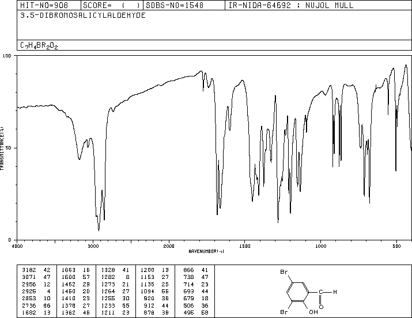Click the 1000 tick label on x-axis
Viewport: 412px width, 318px height.
click(320, 246)
